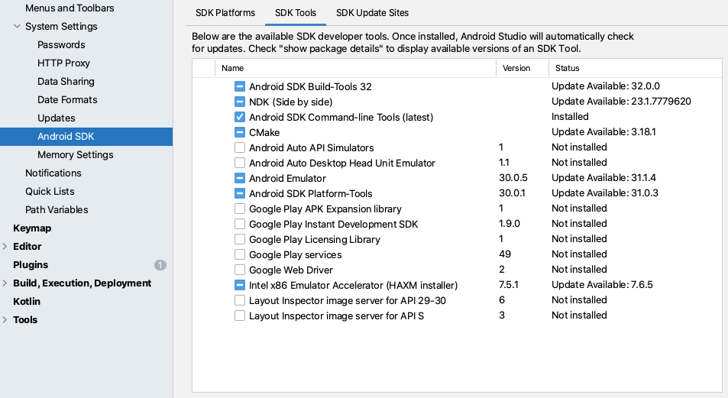Screen dimensions: 728x398
Task: Click version 1.9.0 cell
Action: (x=510, y=224)
